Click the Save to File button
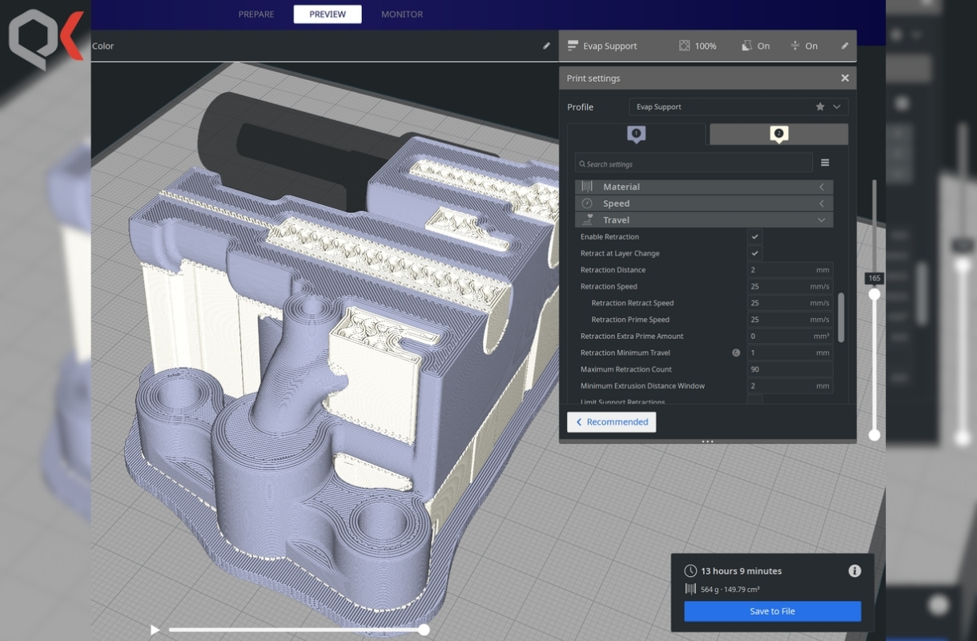977x641 pixels. [x=772, y=611]
